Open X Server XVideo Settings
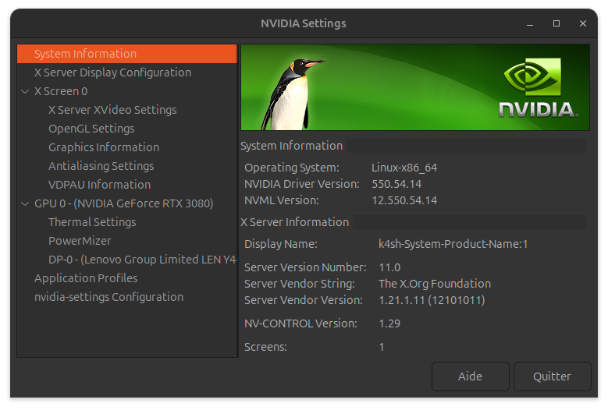Viewport: 608px width, 410px height. coord(112,110)
